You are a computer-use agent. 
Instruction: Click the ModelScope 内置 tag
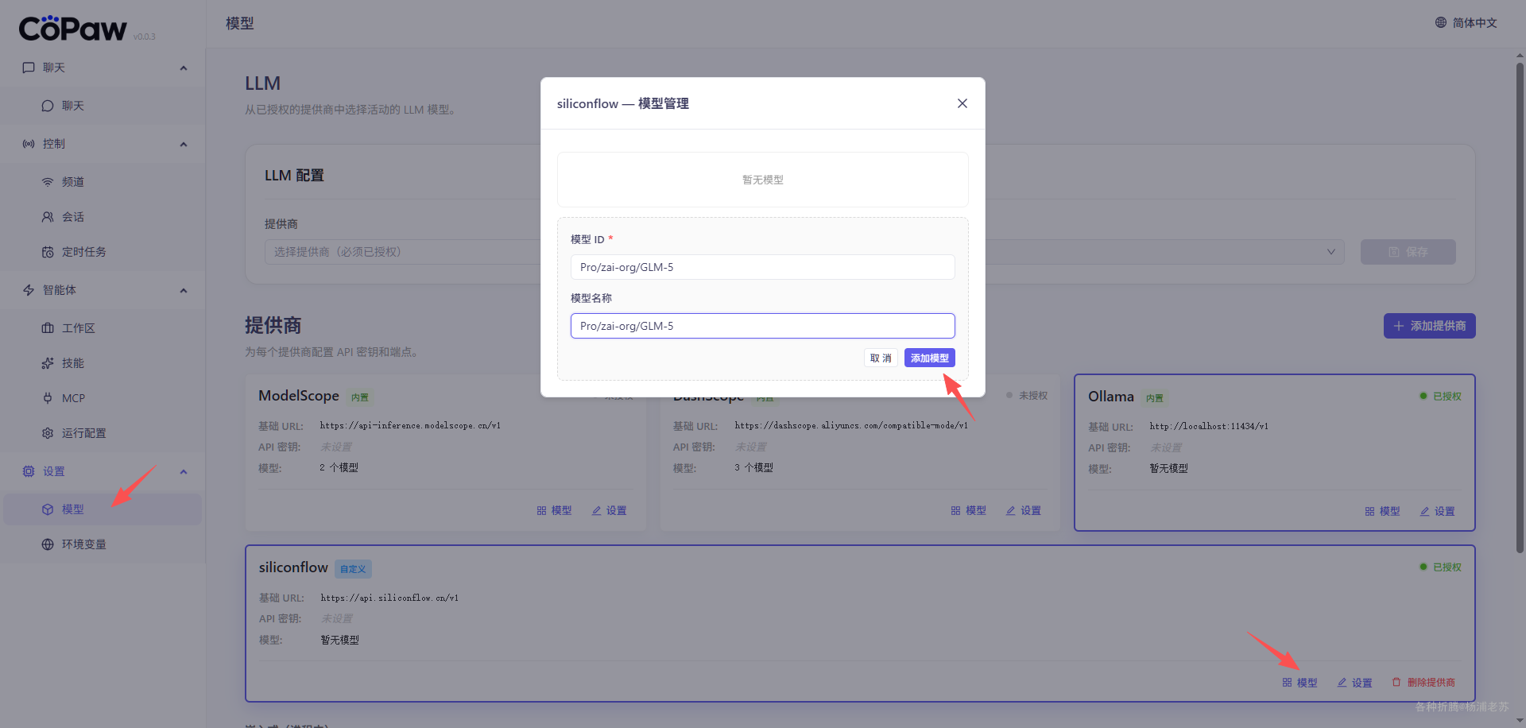pyautogui.click(x=360, y=397)
